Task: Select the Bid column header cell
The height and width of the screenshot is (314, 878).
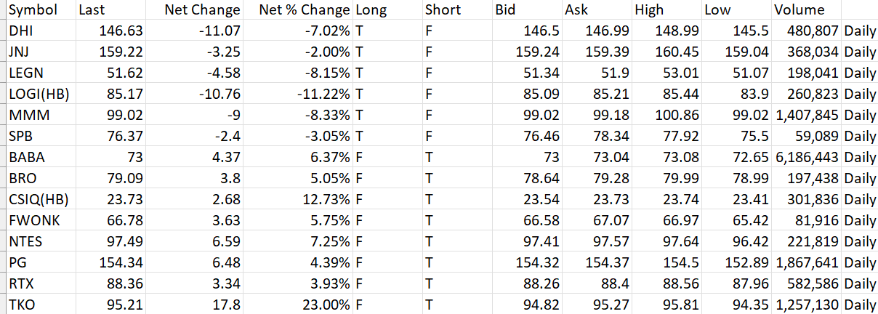Action: 527,10
